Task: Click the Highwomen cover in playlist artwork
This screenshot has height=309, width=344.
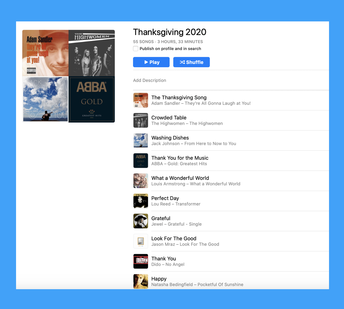Action: [x=92, y=53]
